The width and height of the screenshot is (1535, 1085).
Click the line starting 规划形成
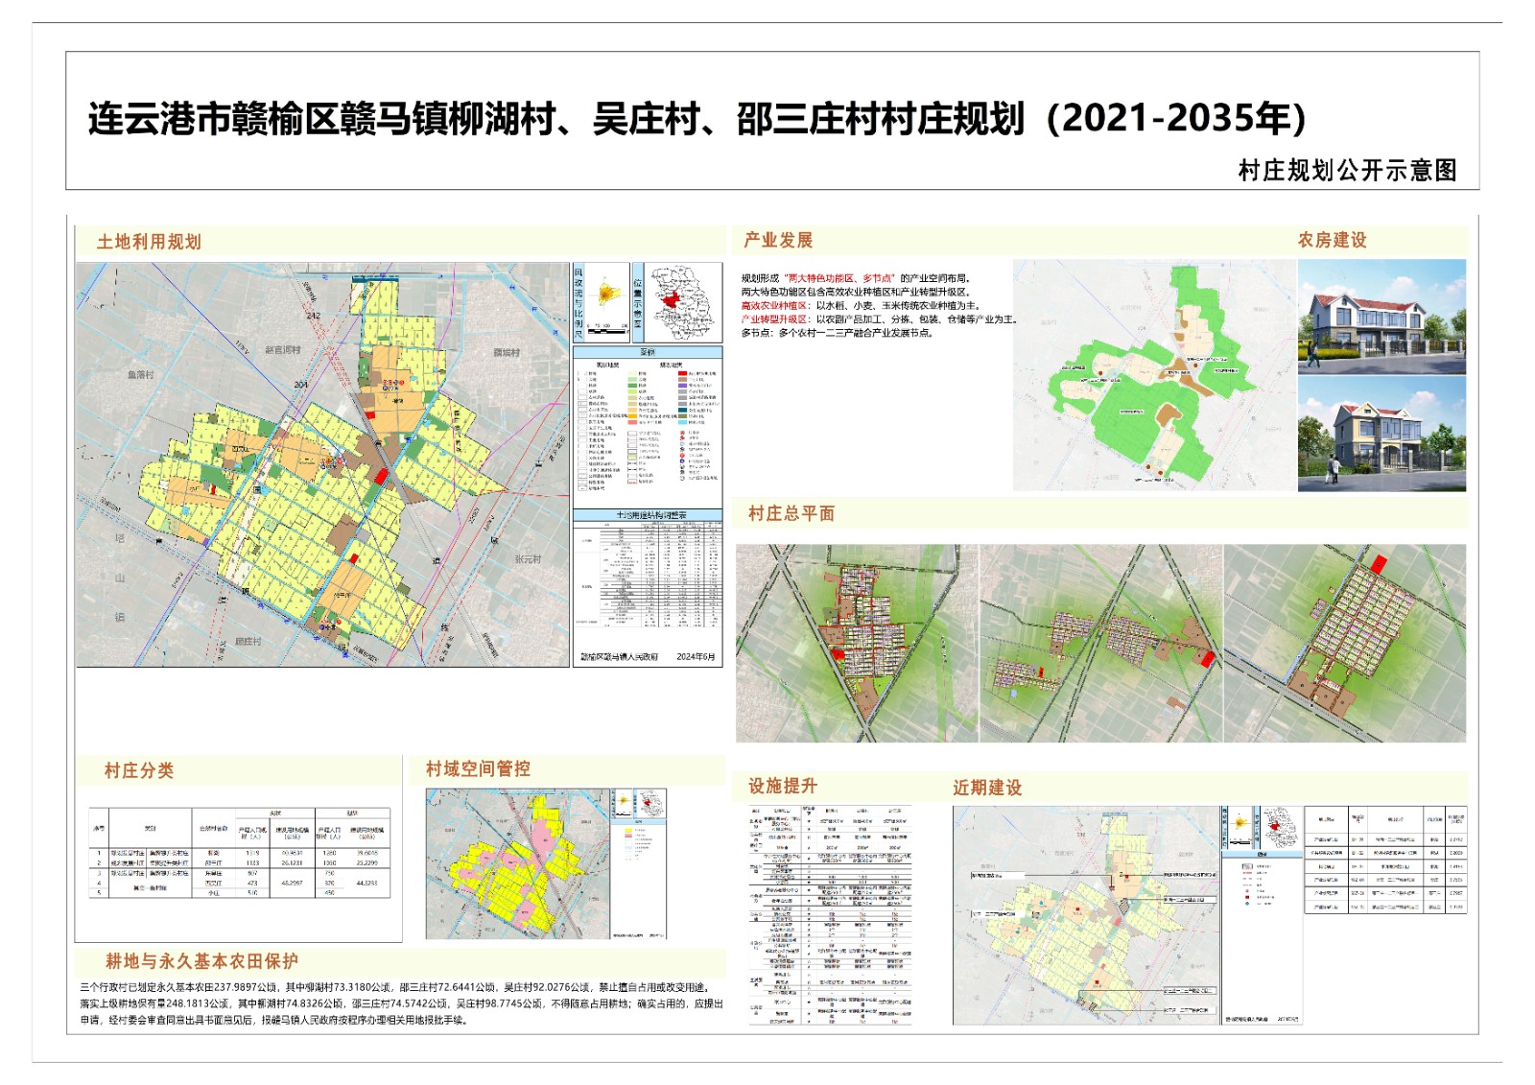pos(855,278)
